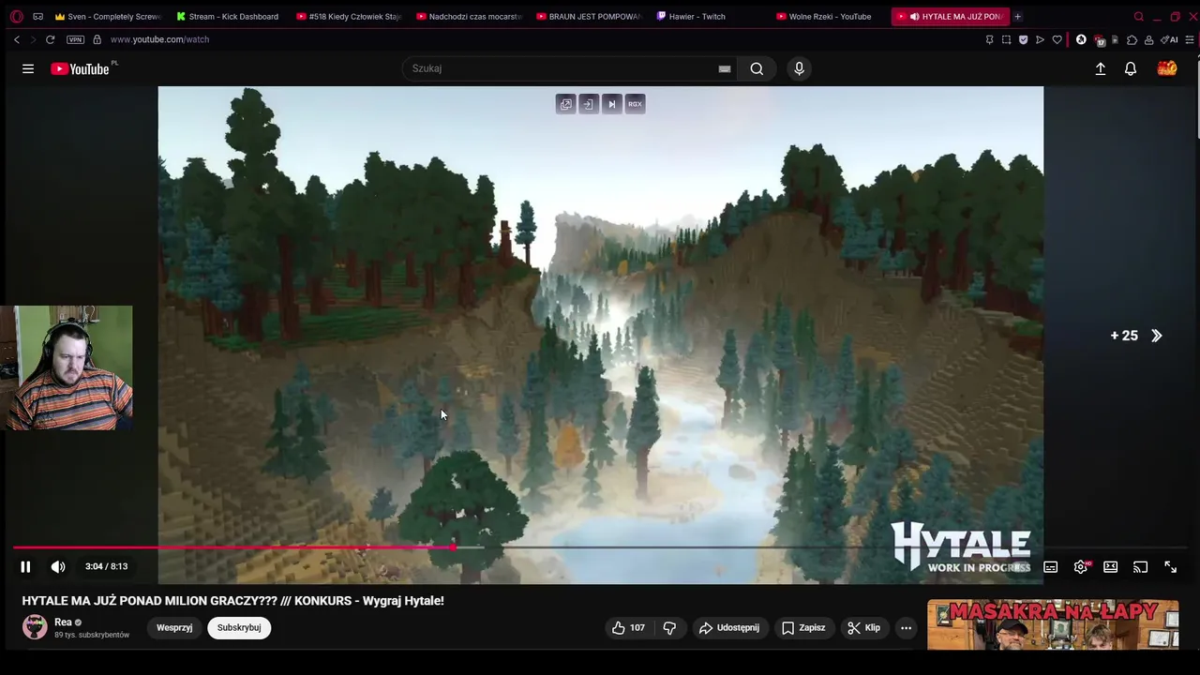The image size is (1200, 675).
Task: Open the extensions puzzle icon
Action: (x=1132, y=39)
